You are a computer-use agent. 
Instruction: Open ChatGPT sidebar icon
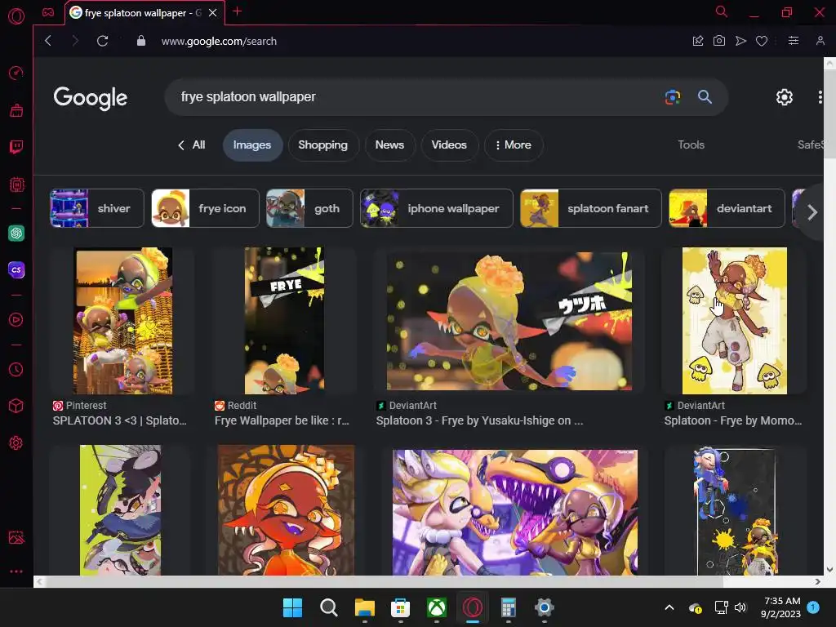pos(16,233)
